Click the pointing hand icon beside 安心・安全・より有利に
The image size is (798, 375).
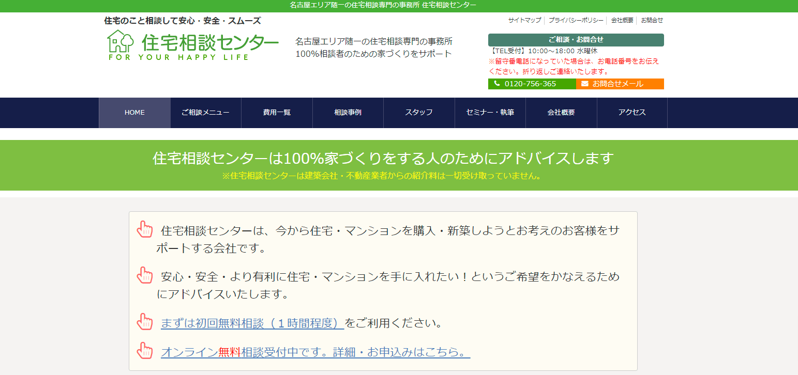pyautogui.click(x=145, y=275)
